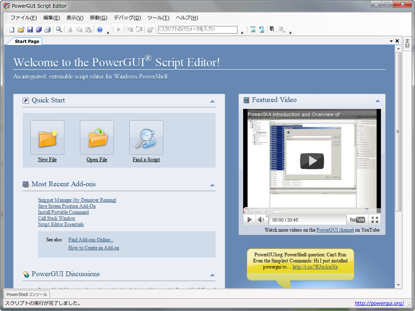Image resolution: width=415 pixels, height=311 pixels.
Task: Click the PowerGUI channel link
Action: tap(335, 230)
